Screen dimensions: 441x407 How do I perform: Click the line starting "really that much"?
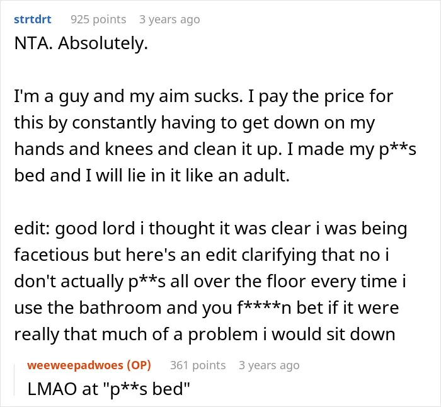pyautogui.click(x=205, y=334)
